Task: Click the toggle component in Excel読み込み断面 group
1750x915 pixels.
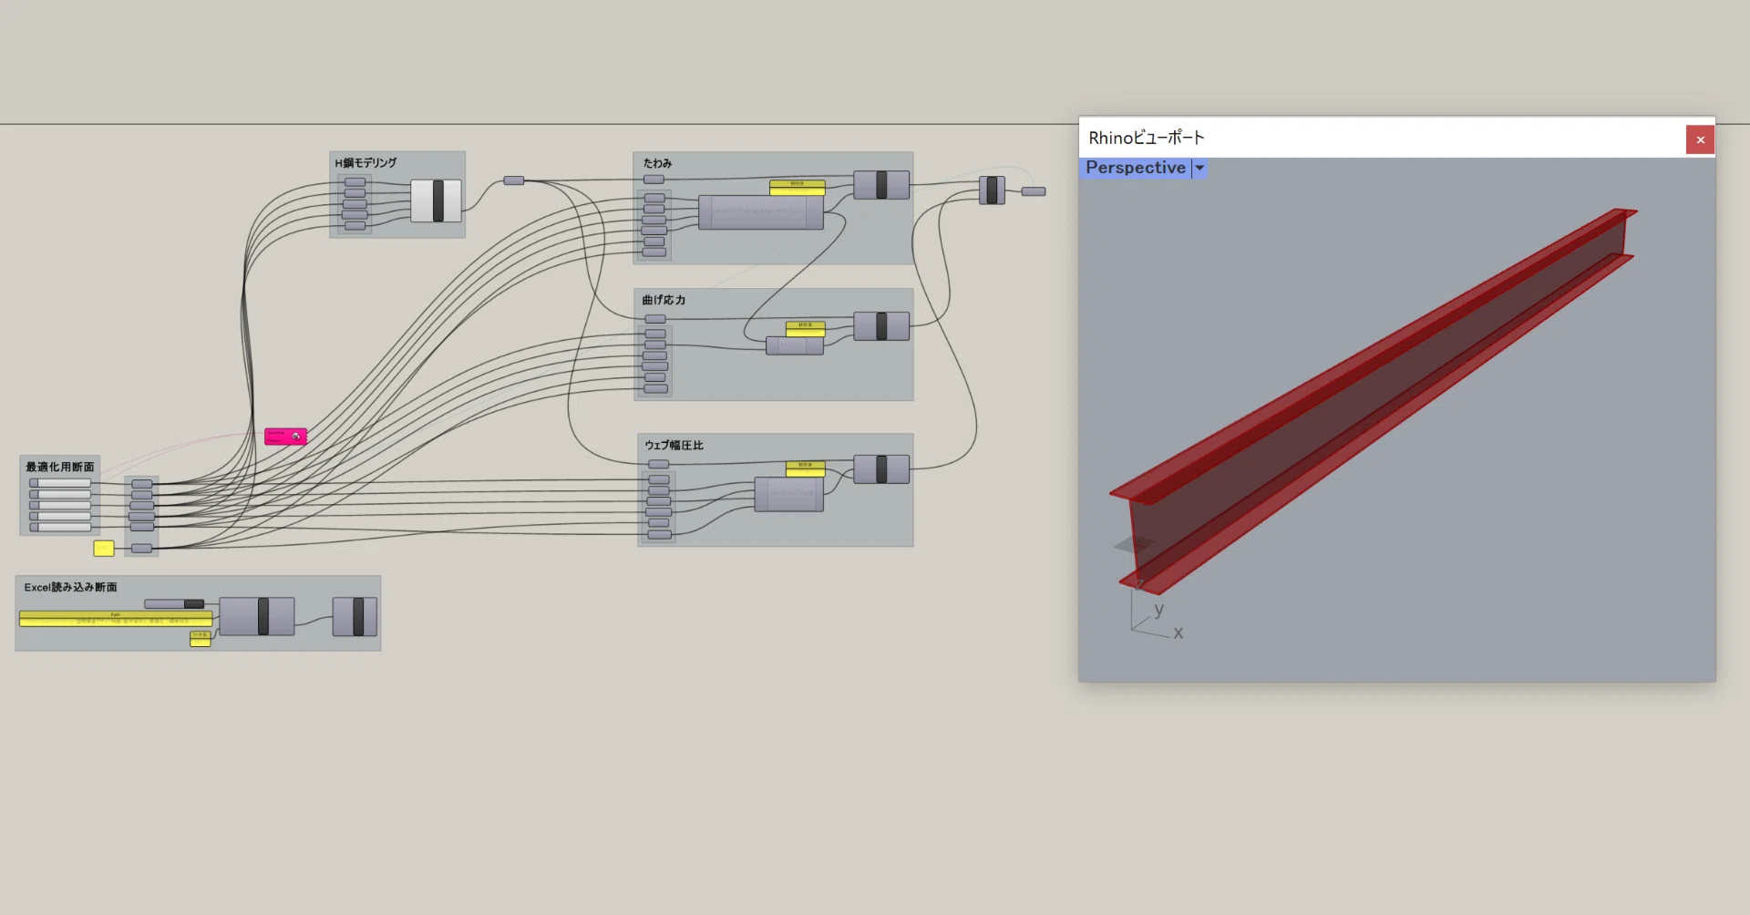Action: (x=174, y=603)
